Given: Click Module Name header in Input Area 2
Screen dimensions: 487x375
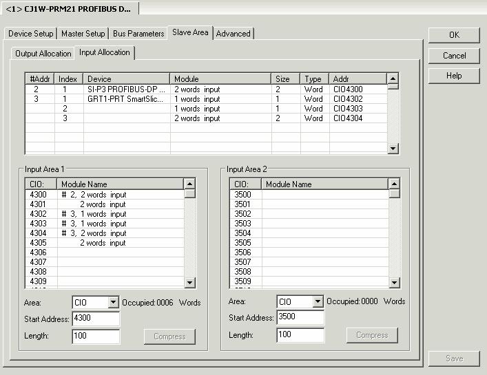Looking at the screenshot, I should [325, 184].
